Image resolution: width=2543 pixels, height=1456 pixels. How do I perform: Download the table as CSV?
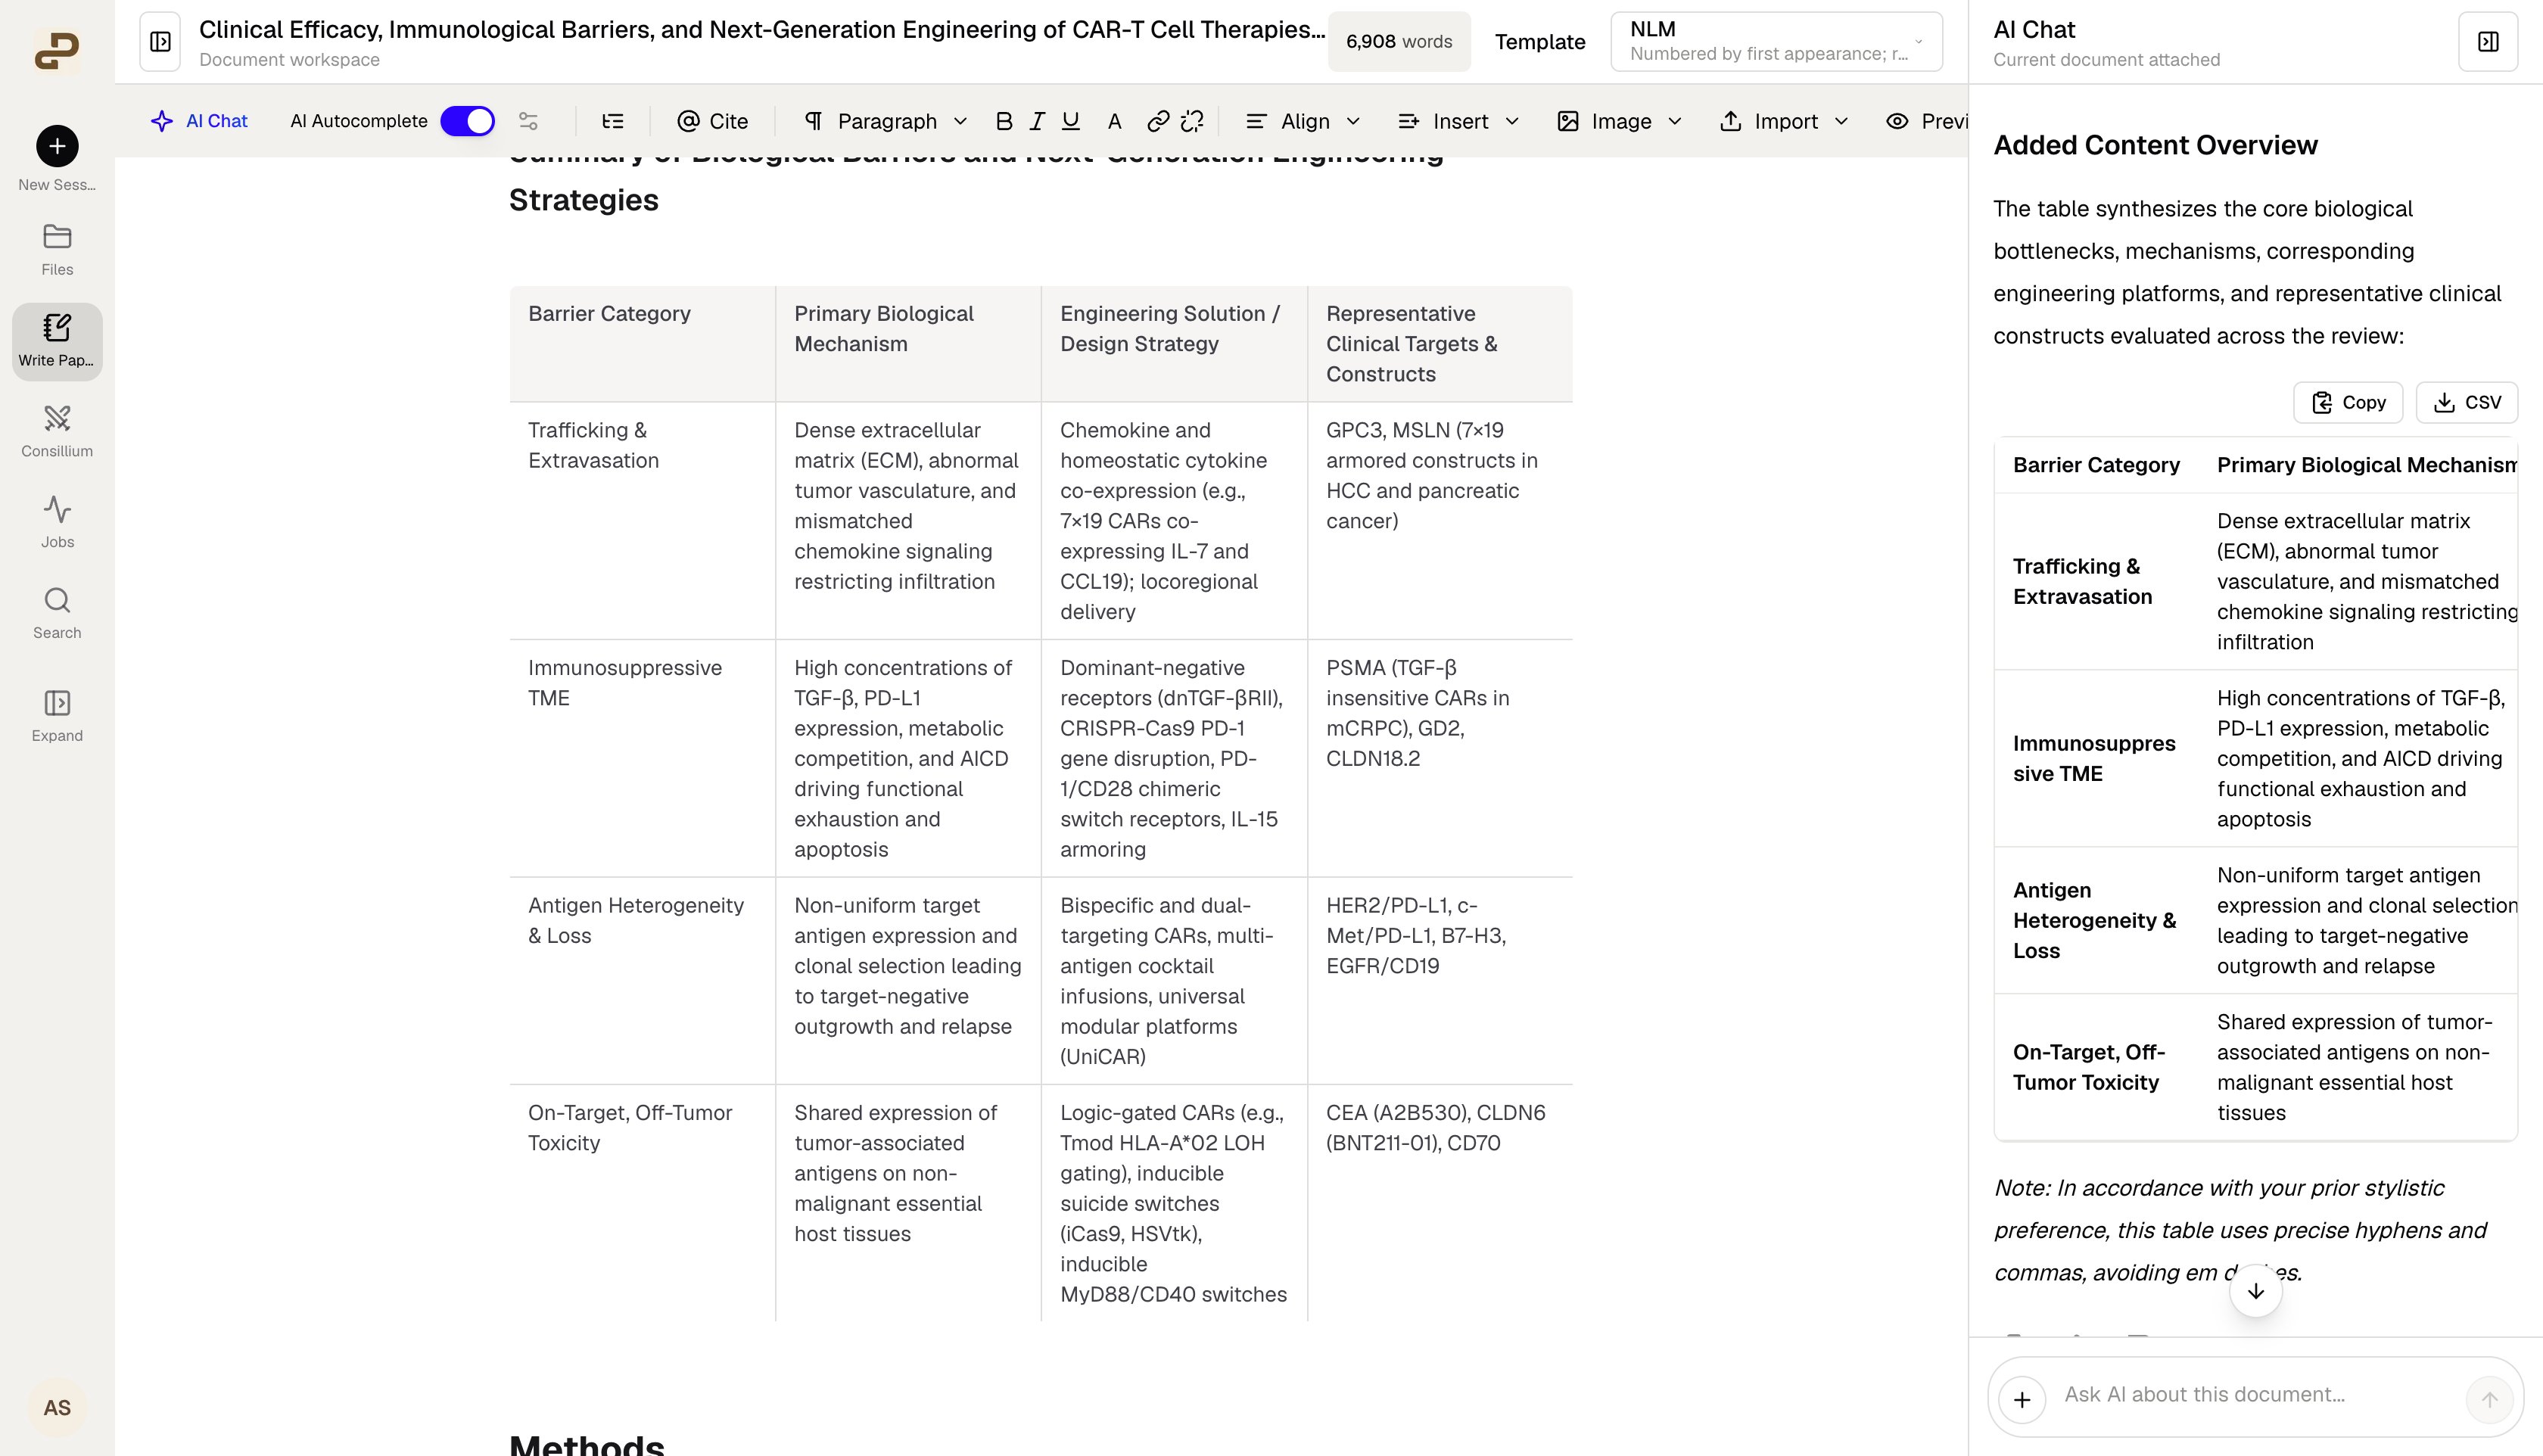(x=2467, y=402)
